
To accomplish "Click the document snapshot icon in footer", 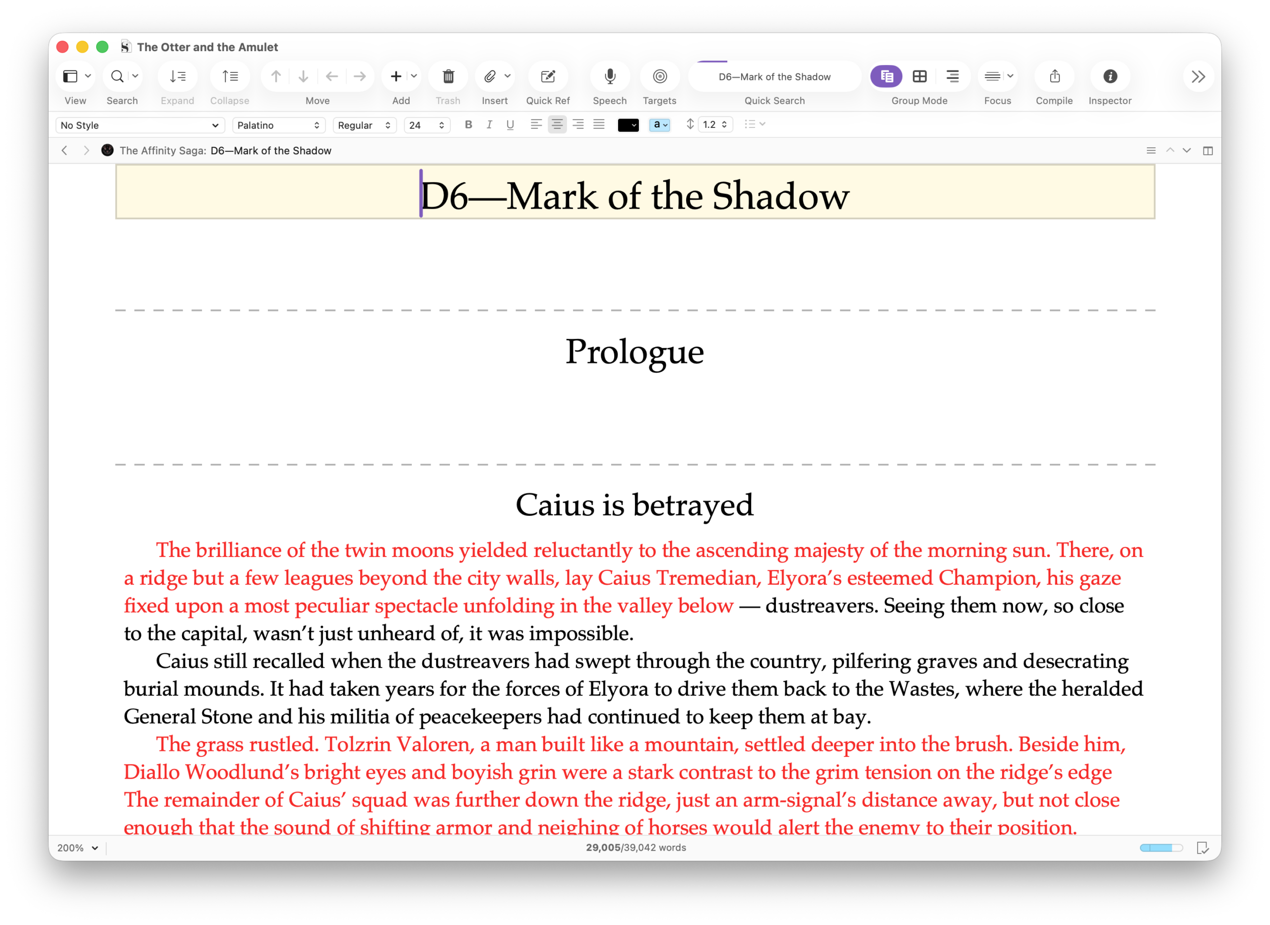I will point(1202,848).
